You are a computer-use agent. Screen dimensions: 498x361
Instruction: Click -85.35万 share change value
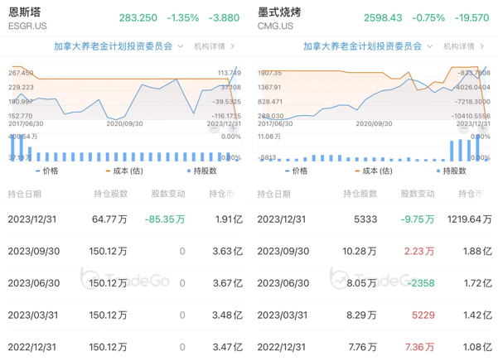[x=165, y=219]
